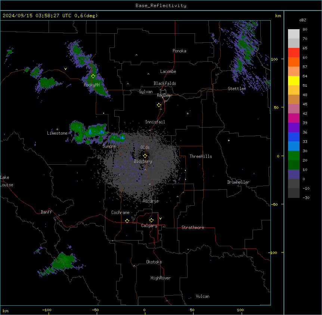The width and height of the screenshot is (322, 315).
Task: Select the Blackfalds city label
Action: pos(165,83)
